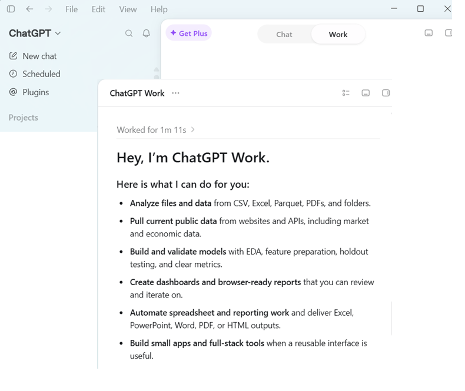
Task: Open the Edit menu
Action: coord(98,9)
